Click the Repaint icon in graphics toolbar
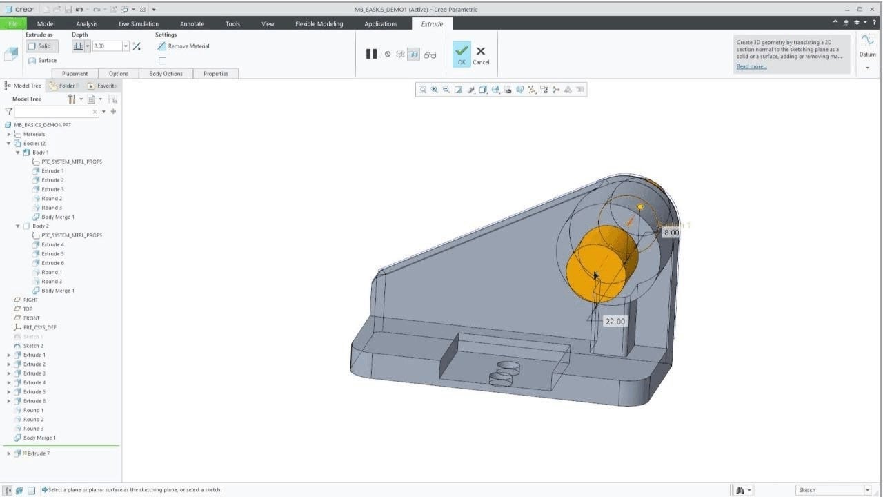The height and width of the screenshot is (497, 883). point(458,89)
